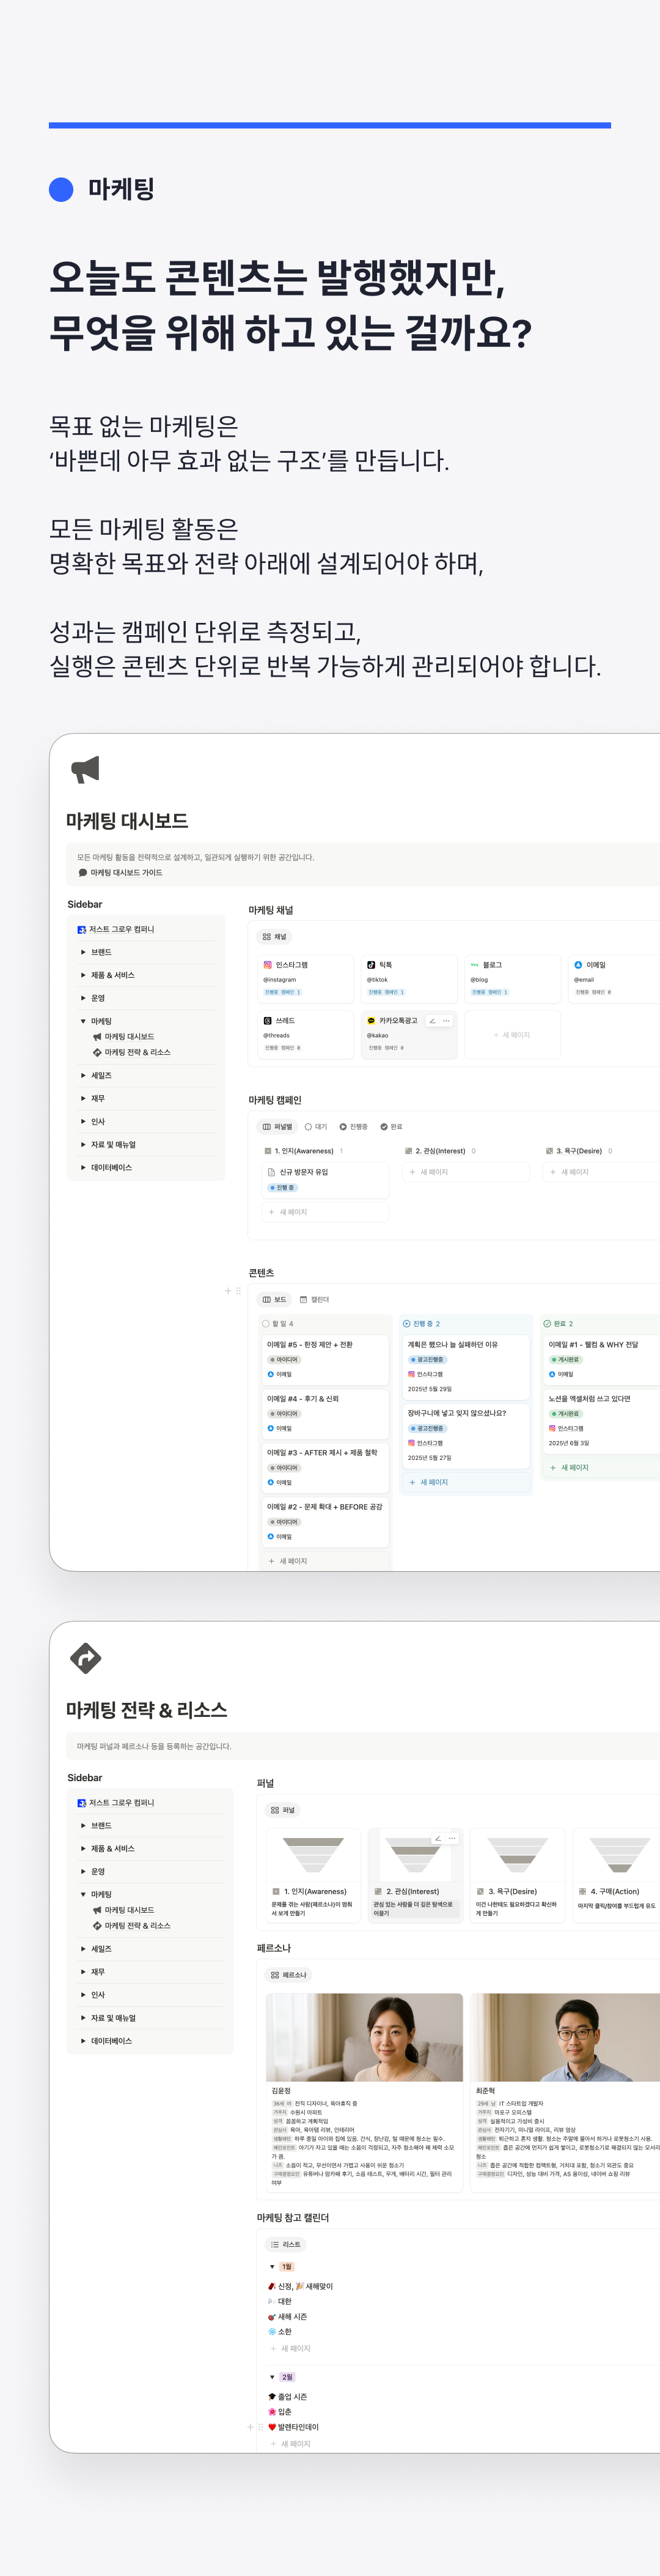Open the three-dot menu on 2. 관심(Interest) funnel card

[452, 1838]
